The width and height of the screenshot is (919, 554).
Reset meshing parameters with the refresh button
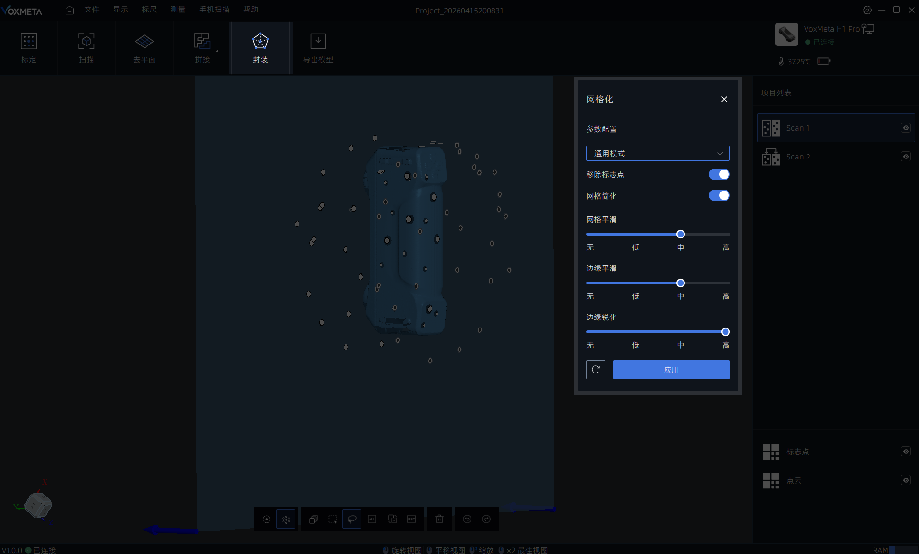596,370
